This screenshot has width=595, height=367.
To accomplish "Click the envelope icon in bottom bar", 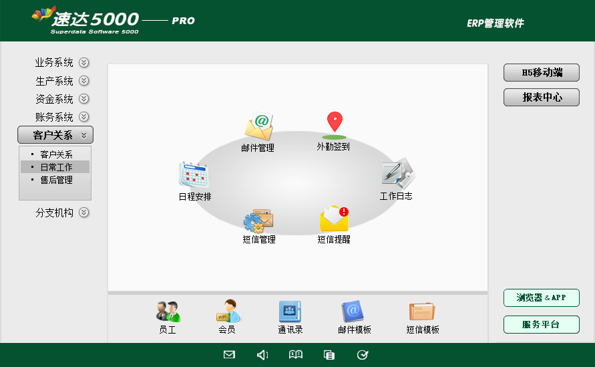I will 229,354.
